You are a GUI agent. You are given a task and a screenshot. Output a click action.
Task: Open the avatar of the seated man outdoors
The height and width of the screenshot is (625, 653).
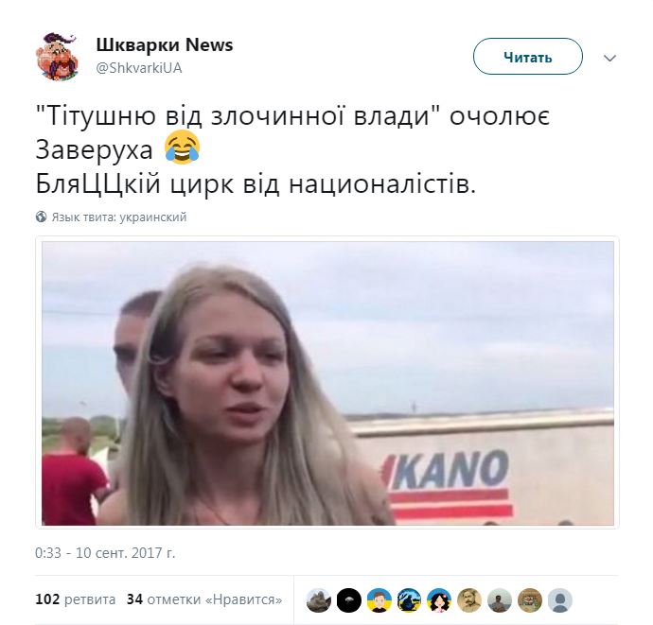(500, 600)
